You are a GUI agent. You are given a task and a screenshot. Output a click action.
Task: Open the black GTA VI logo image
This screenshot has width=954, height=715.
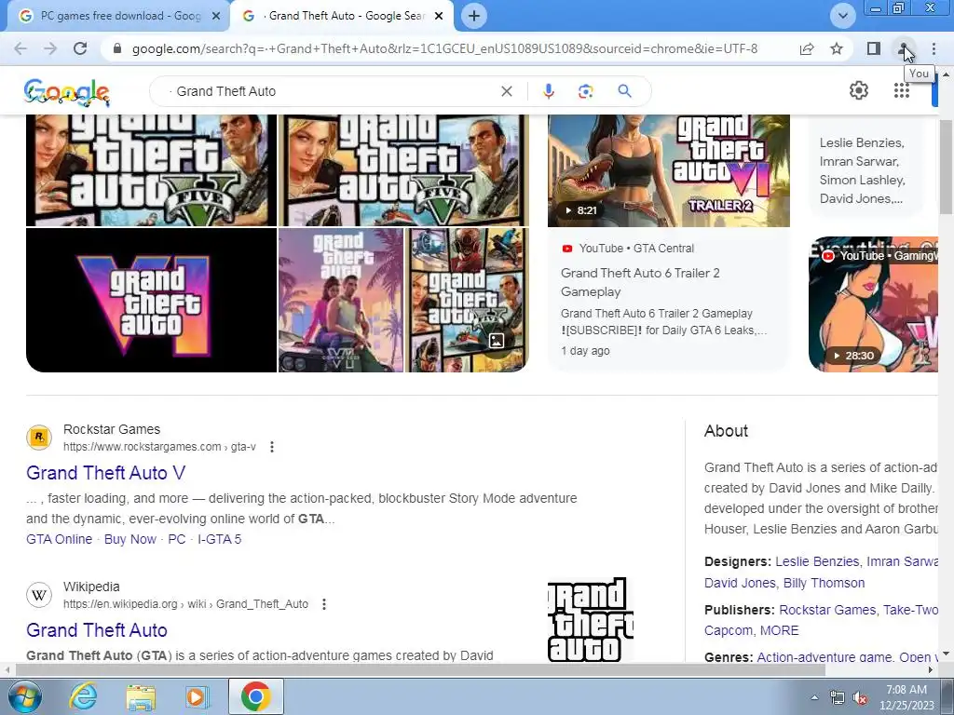point(151,301)
